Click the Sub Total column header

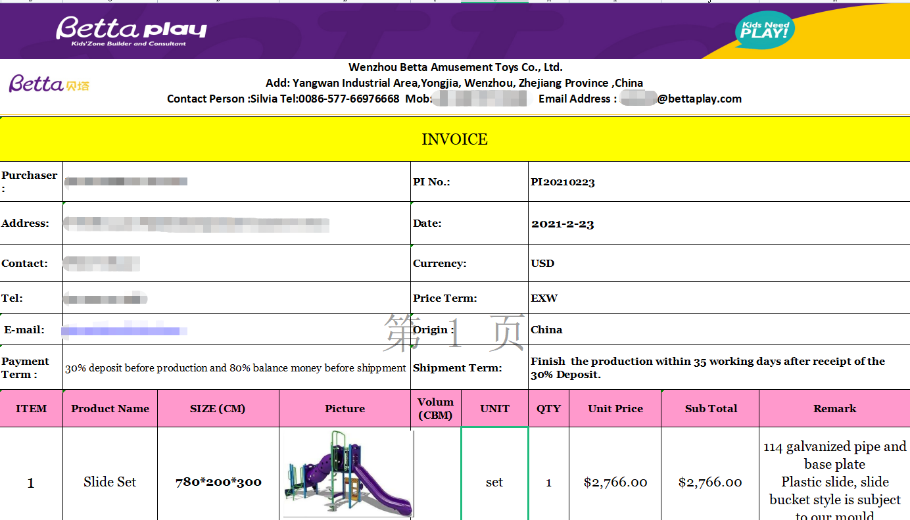click(x=710, y=409)
